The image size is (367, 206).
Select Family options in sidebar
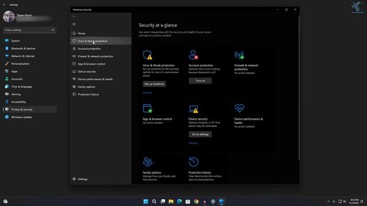101,87
